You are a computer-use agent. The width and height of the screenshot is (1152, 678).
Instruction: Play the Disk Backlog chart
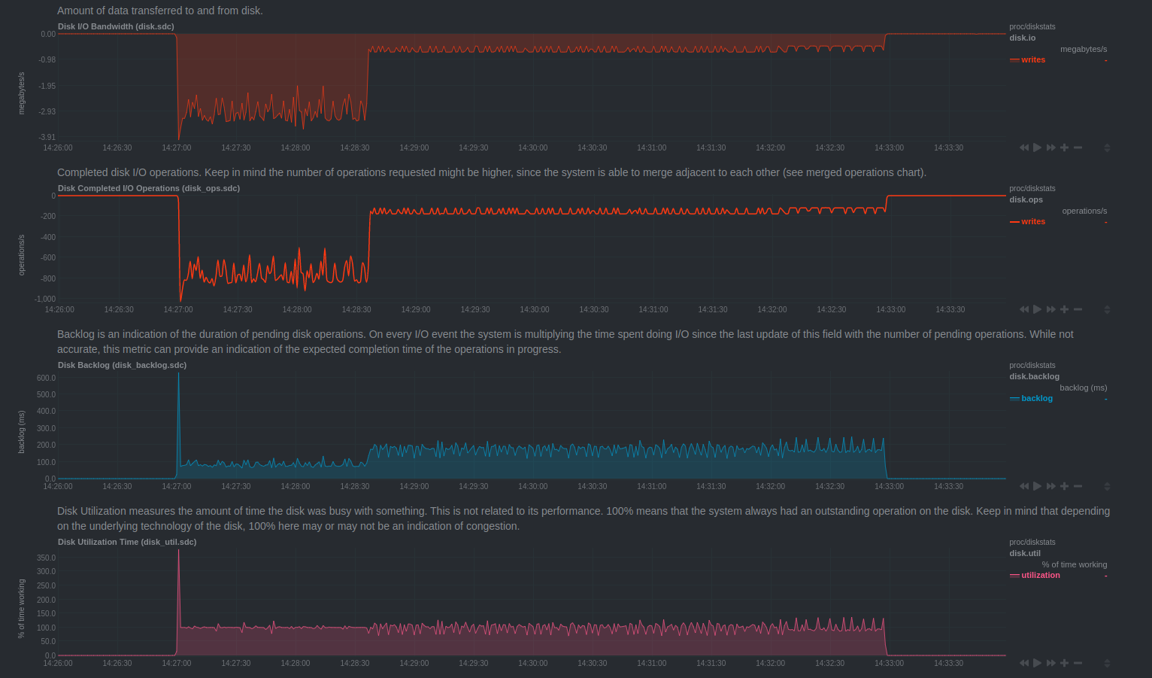point(1038,486)
